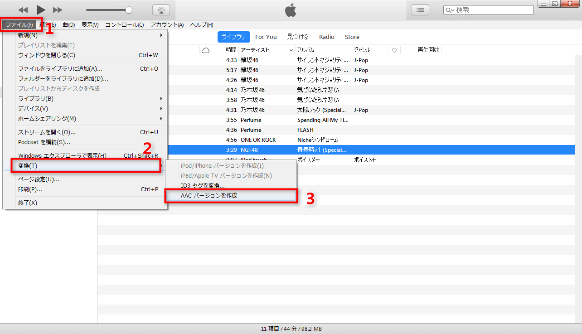Choose Podcast を購読(S)... item
The height and width of the screenshot is (334, 582).
(85, 142)
